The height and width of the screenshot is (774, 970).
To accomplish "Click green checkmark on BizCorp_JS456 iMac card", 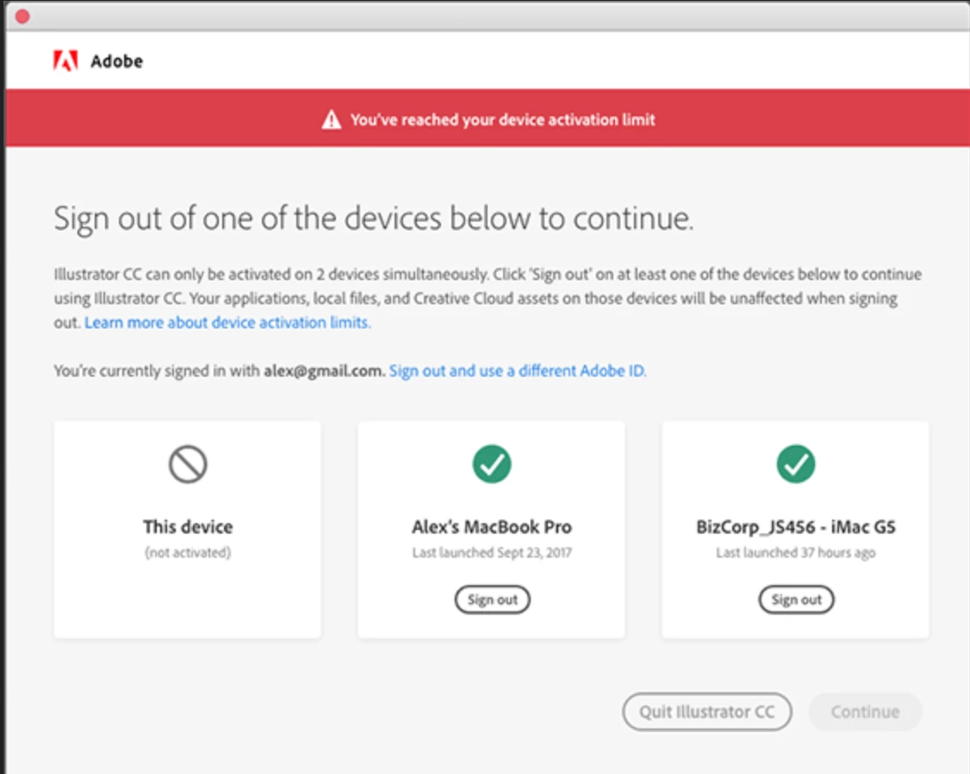I will click(x=795, y=464).
